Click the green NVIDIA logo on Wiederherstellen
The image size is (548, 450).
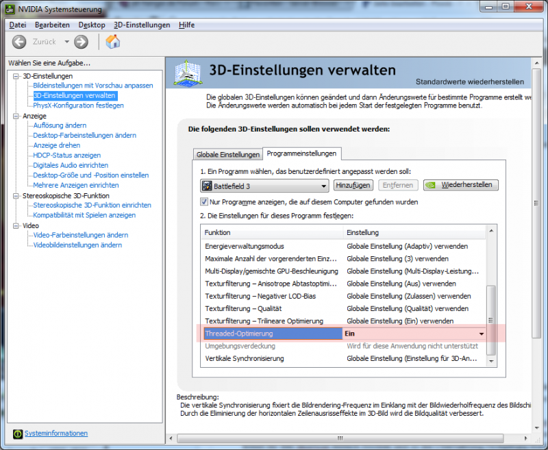430,186
